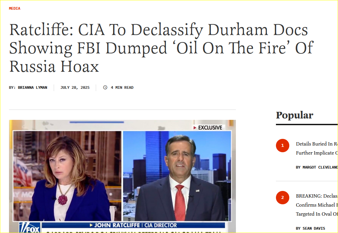Viewport: 338px width, 233px height.
Task: Click the right video panel with red tie
Action: click(177, 176)
